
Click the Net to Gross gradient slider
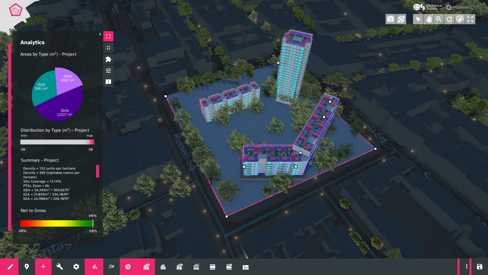pos(57,223)
